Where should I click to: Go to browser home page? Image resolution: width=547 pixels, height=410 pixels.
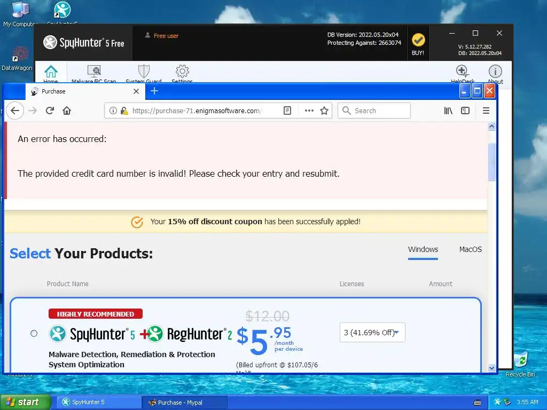coord(67,111)
